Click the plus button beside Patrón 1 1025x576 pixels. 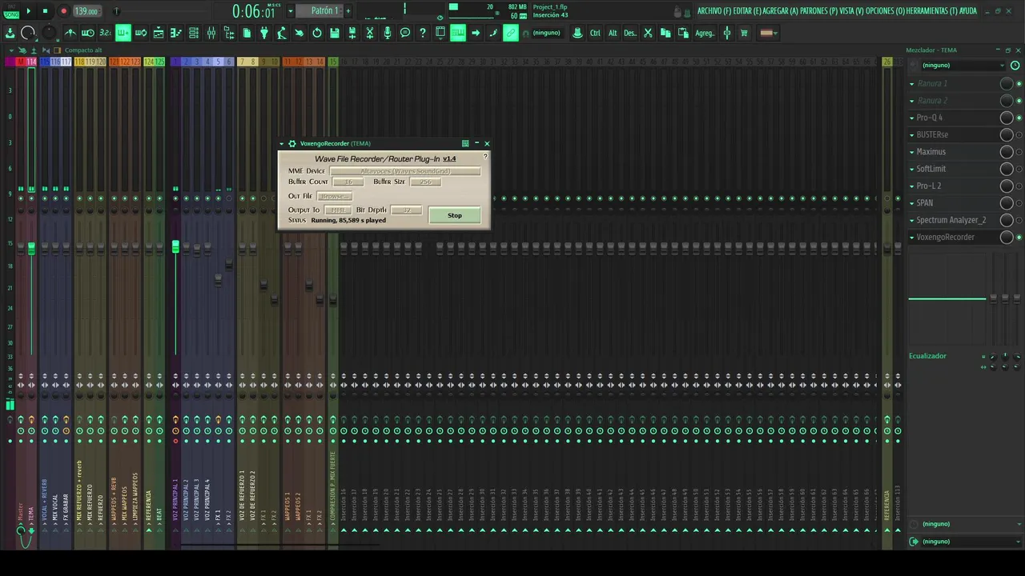(x=348, y=11)
